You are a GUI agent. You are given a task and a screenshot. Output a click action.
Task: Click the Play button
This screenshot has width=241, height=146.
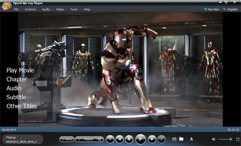pos(140,139)
